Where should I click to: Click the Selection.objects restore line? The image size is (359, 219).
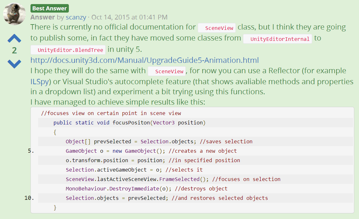[x=167, y=198]
